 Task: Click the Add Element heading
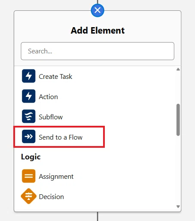click(x=98, y=31)
